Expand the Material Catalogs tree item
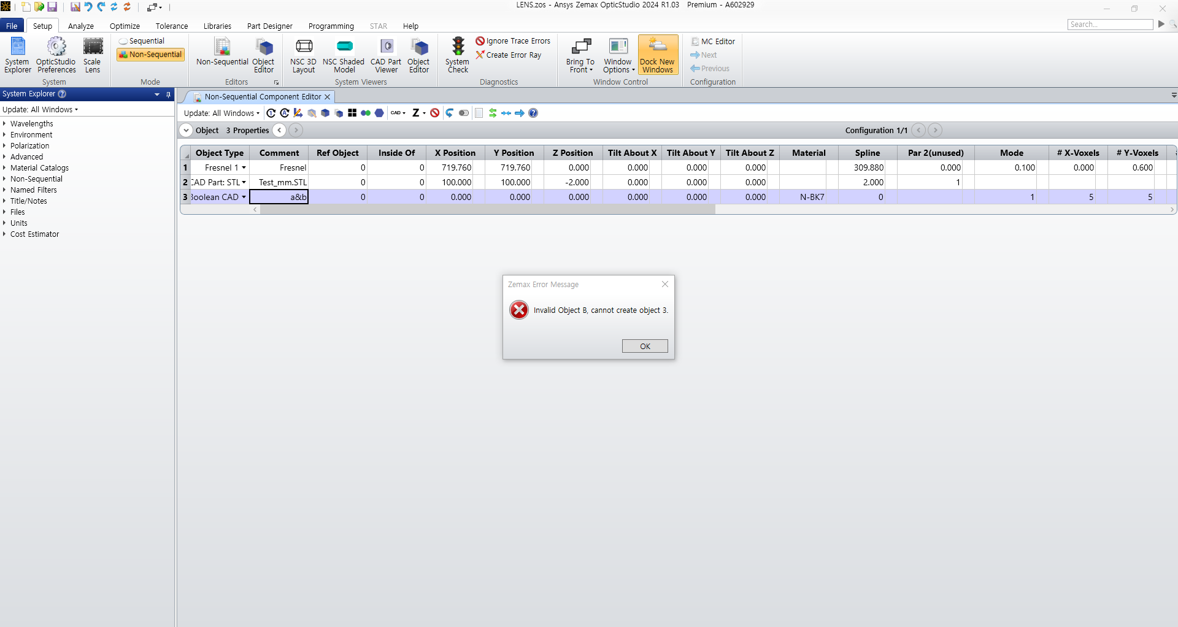 point(4,167)
